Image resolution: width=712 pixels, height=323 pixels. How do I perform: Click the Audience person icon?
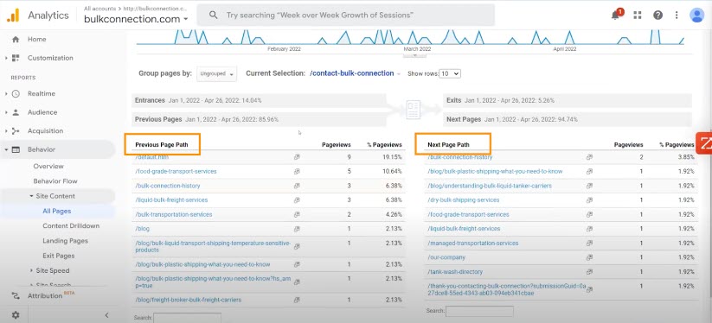(x=16, y=112)
